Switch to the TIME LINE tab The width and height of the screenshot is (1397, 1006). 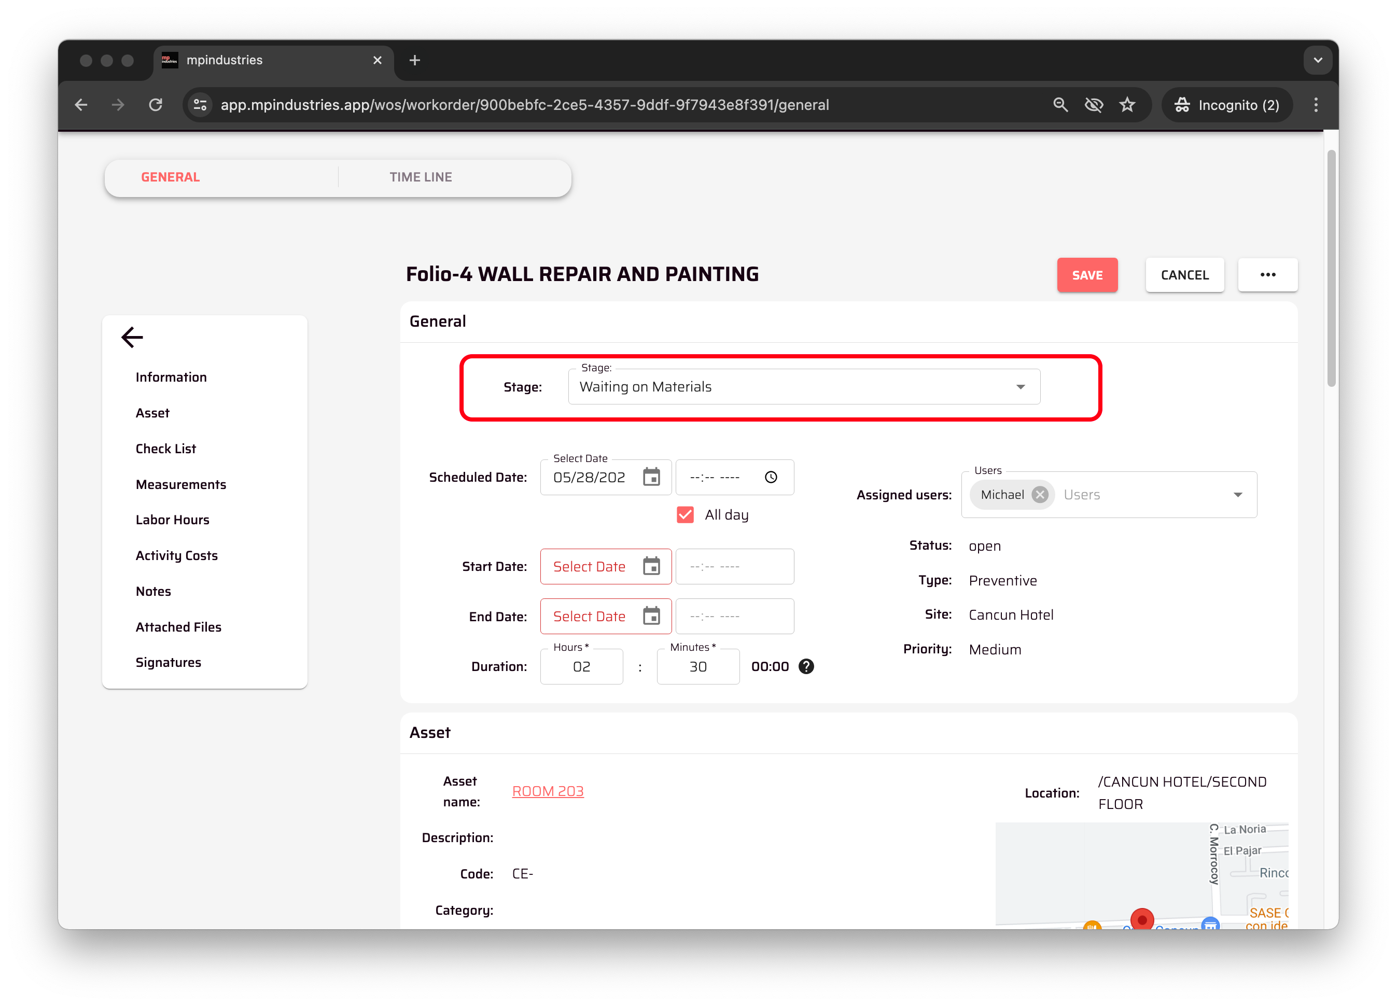point(421,177)
